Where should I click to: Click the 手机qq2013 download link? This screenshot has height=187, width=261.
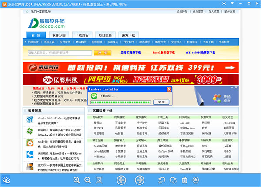187,146
